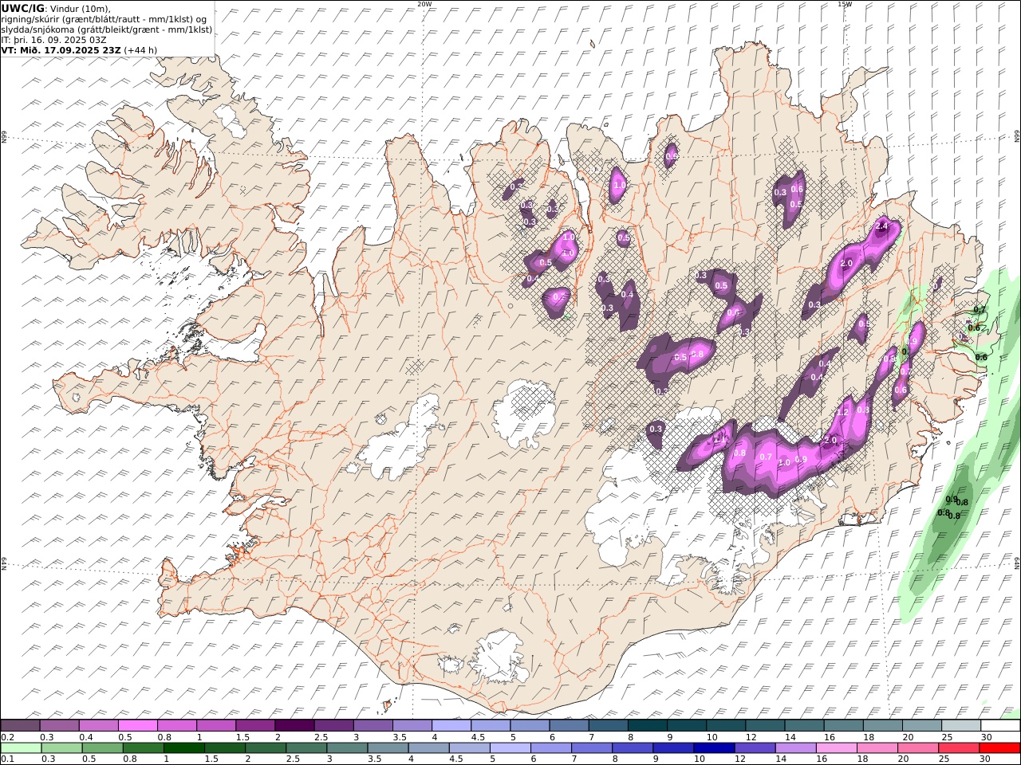
Task: Click the bottom-row legend swatch between 0.5 and 0.8
Action: pos(102,748)
